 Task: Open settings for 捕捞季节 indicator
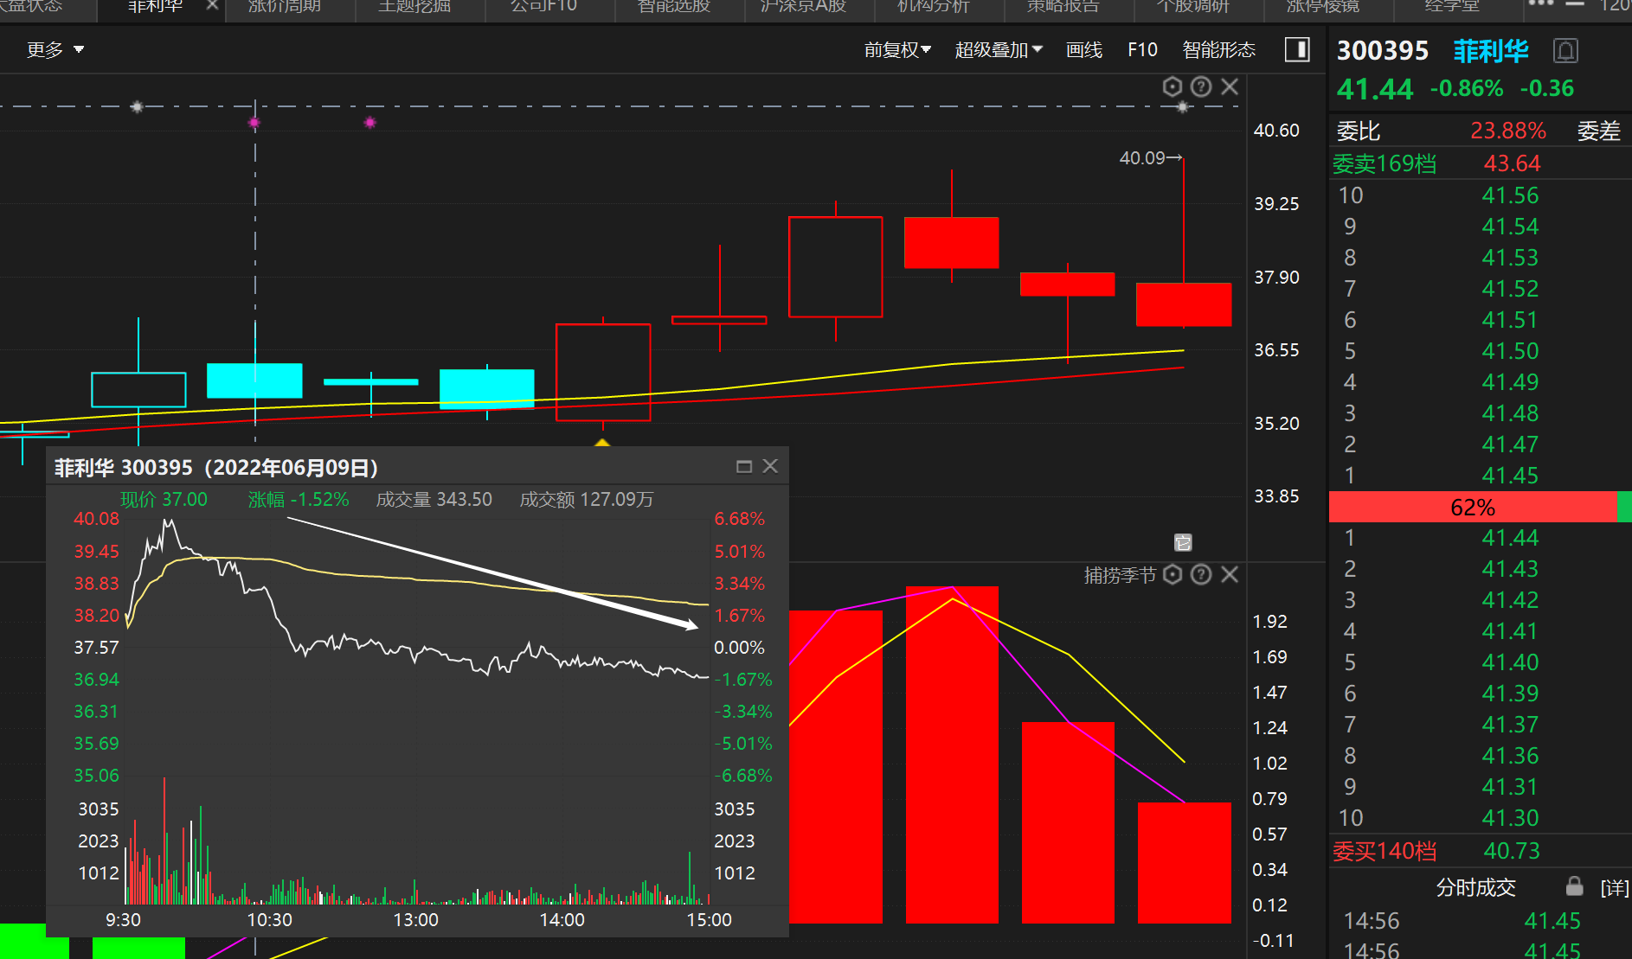click(x=1173, y=575)
